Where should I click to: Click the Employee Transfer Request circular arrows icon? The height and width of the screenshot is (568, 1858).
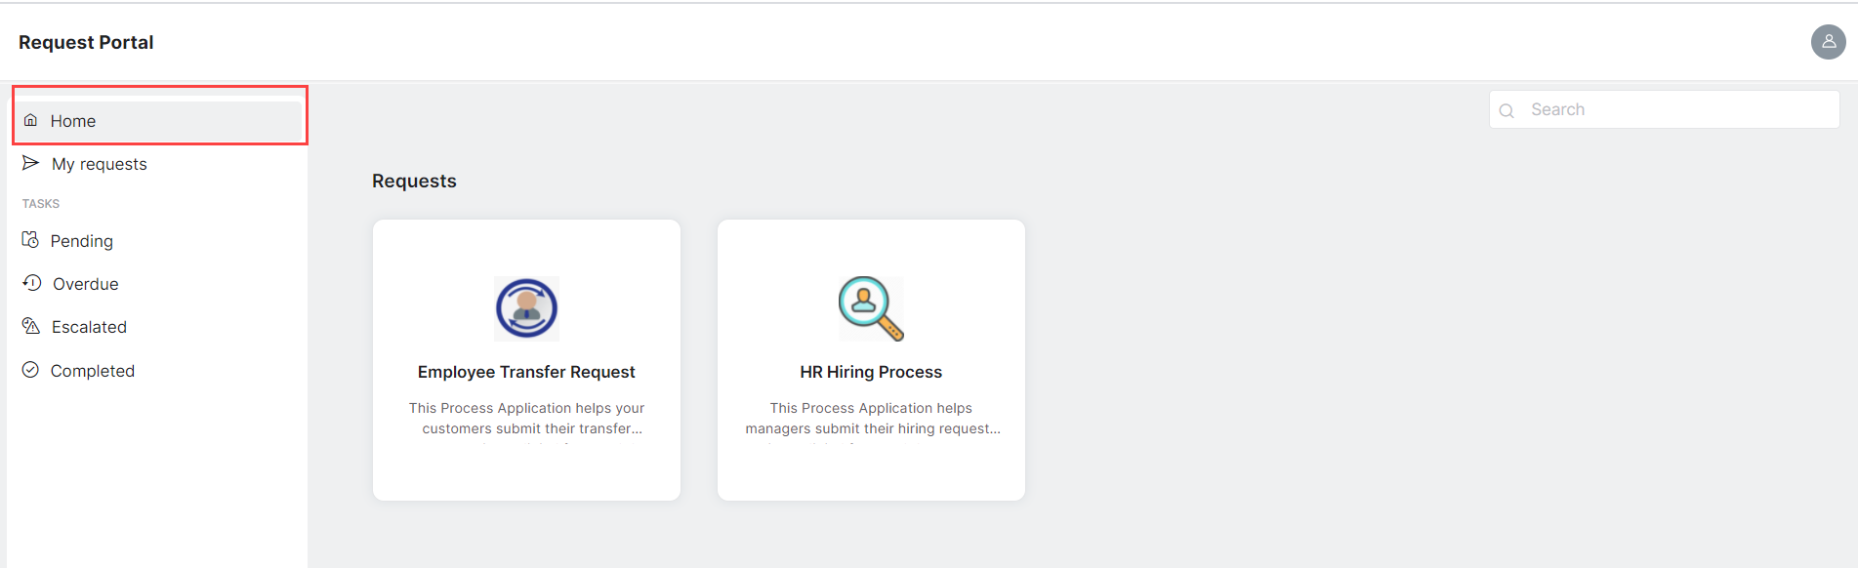[x=526, y=308]
